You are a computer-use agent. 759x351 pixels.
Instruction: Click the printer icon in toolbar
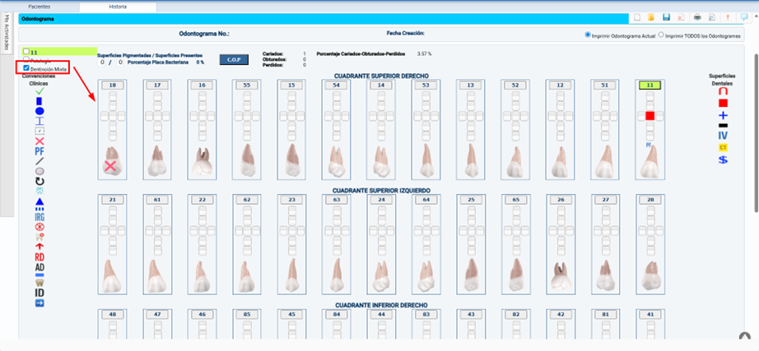(x=697, y=17)
